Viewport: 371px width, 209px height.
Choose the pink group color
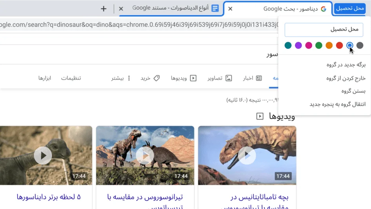[309, 45]
